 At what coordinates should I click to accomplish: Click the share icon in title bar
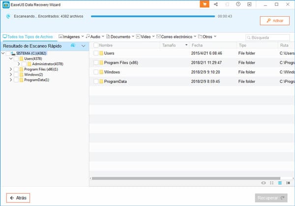216,4
